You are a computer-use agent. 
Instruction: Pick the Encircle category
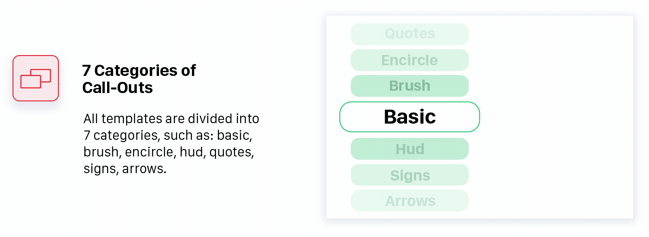[x=410, y=60]
